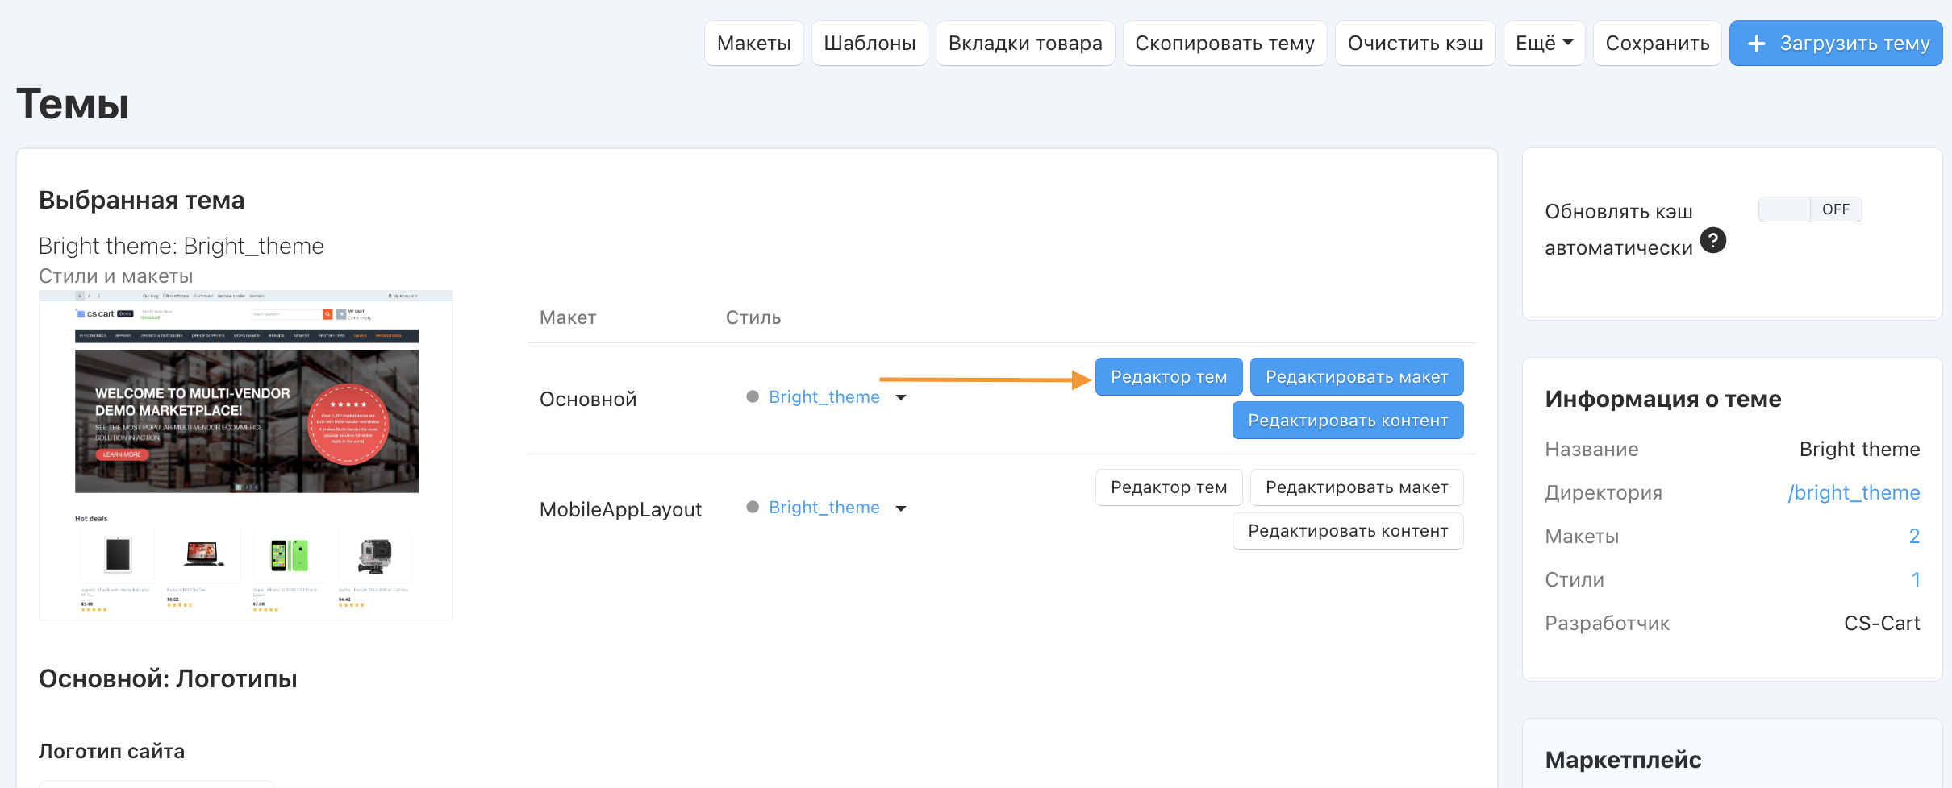Expand the Основной style dropdown arrow
This screenshot has width=1952, height=788.
[x=901, y=397]
